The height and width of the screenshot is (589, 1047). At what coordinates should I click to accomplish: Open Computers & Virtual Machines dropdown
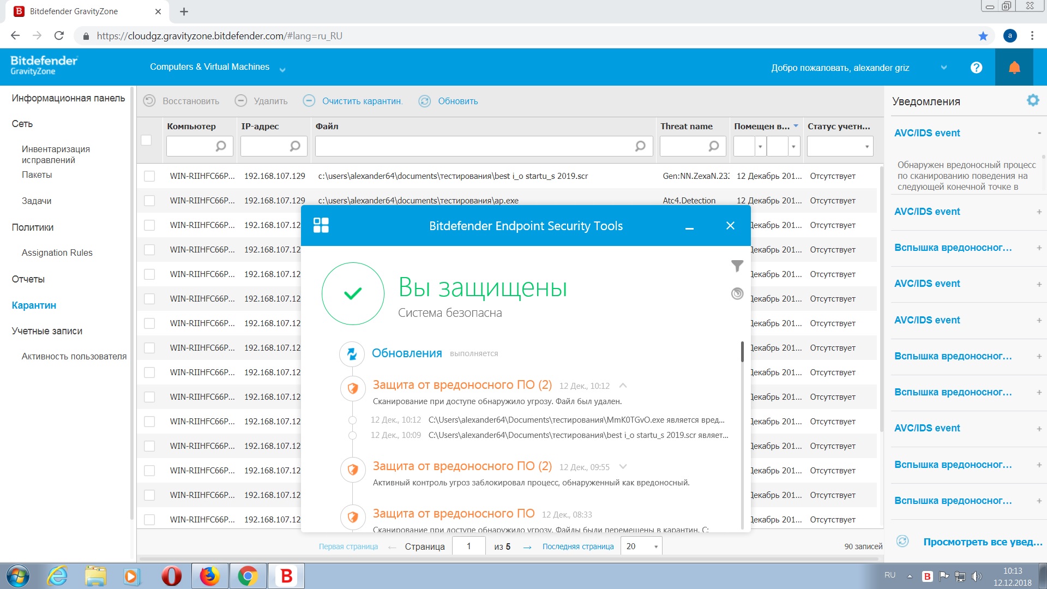(x=217, y=67)
